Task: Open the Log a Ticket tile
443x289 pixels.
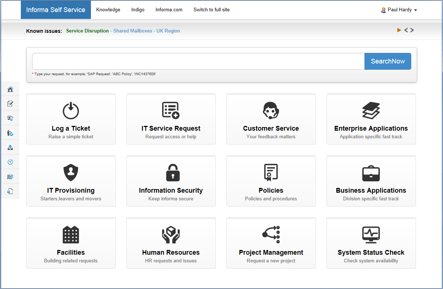Action: 71,119
